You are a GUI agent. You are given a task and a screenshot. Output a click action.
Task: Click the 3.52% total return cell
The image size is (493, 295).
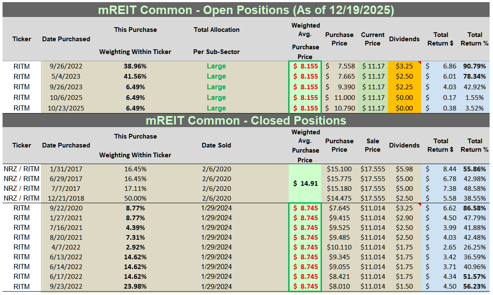[x=474, y=108]
